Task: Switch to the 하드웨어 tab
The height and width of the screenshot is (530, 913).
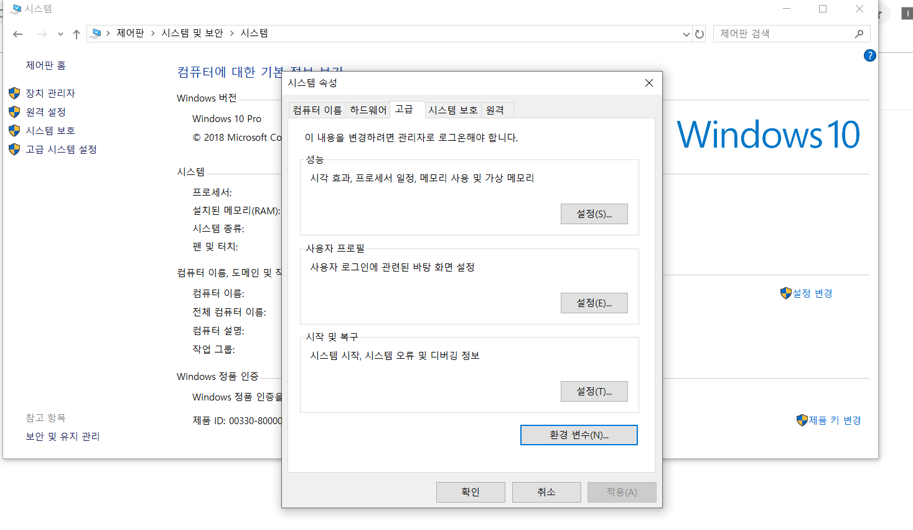Action: [368, 110]
